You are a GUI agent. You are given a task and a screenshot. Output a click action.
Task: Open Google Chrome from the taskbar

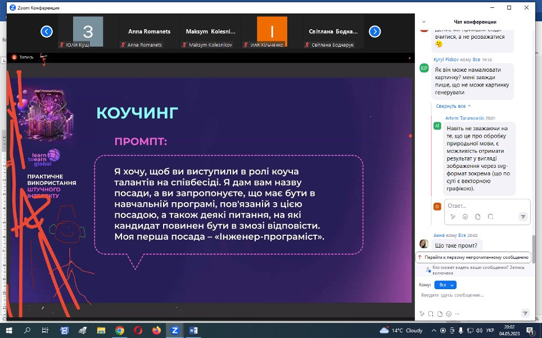coord(120,330)
